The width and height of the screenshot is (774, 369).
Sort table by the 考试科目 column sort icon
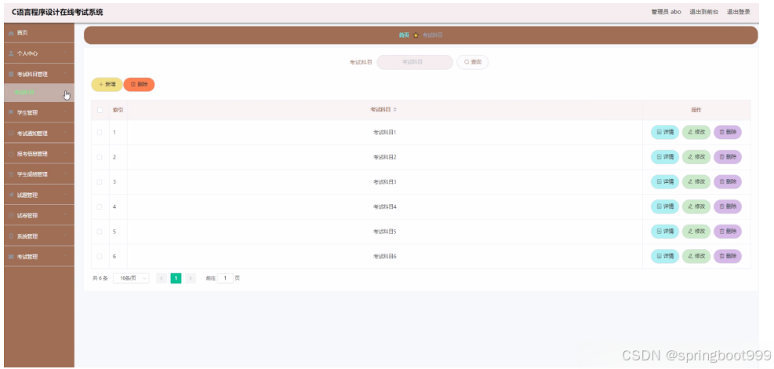[395, 110]
